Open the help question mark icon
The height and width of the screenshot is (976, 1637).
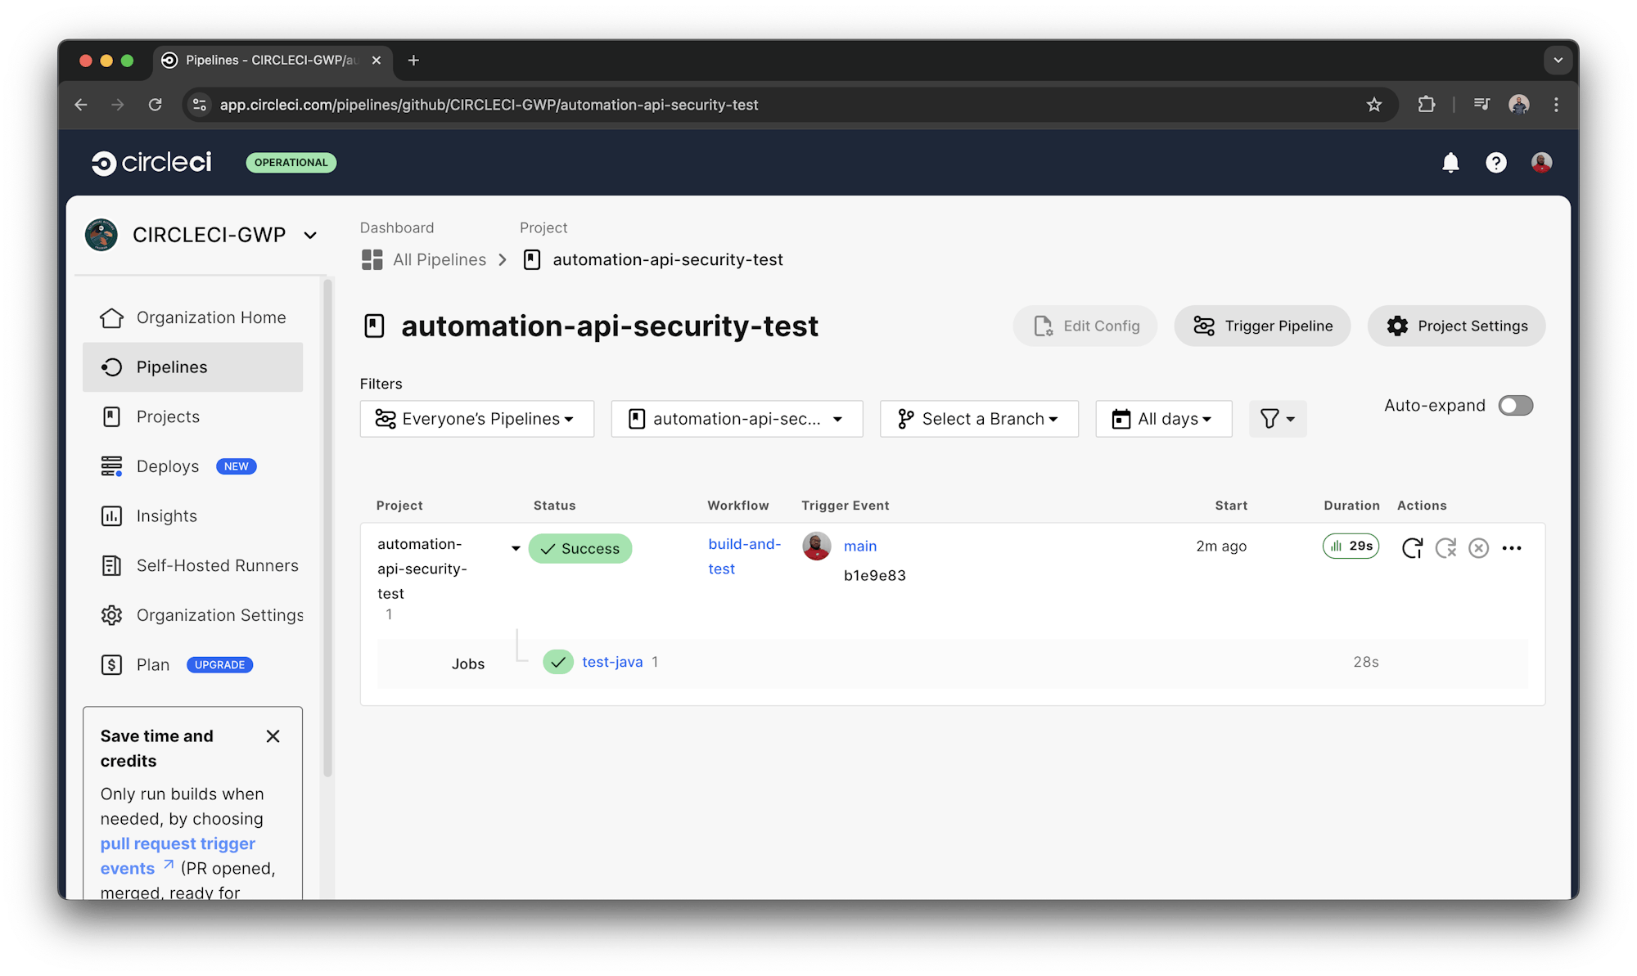coord(1495,163)
